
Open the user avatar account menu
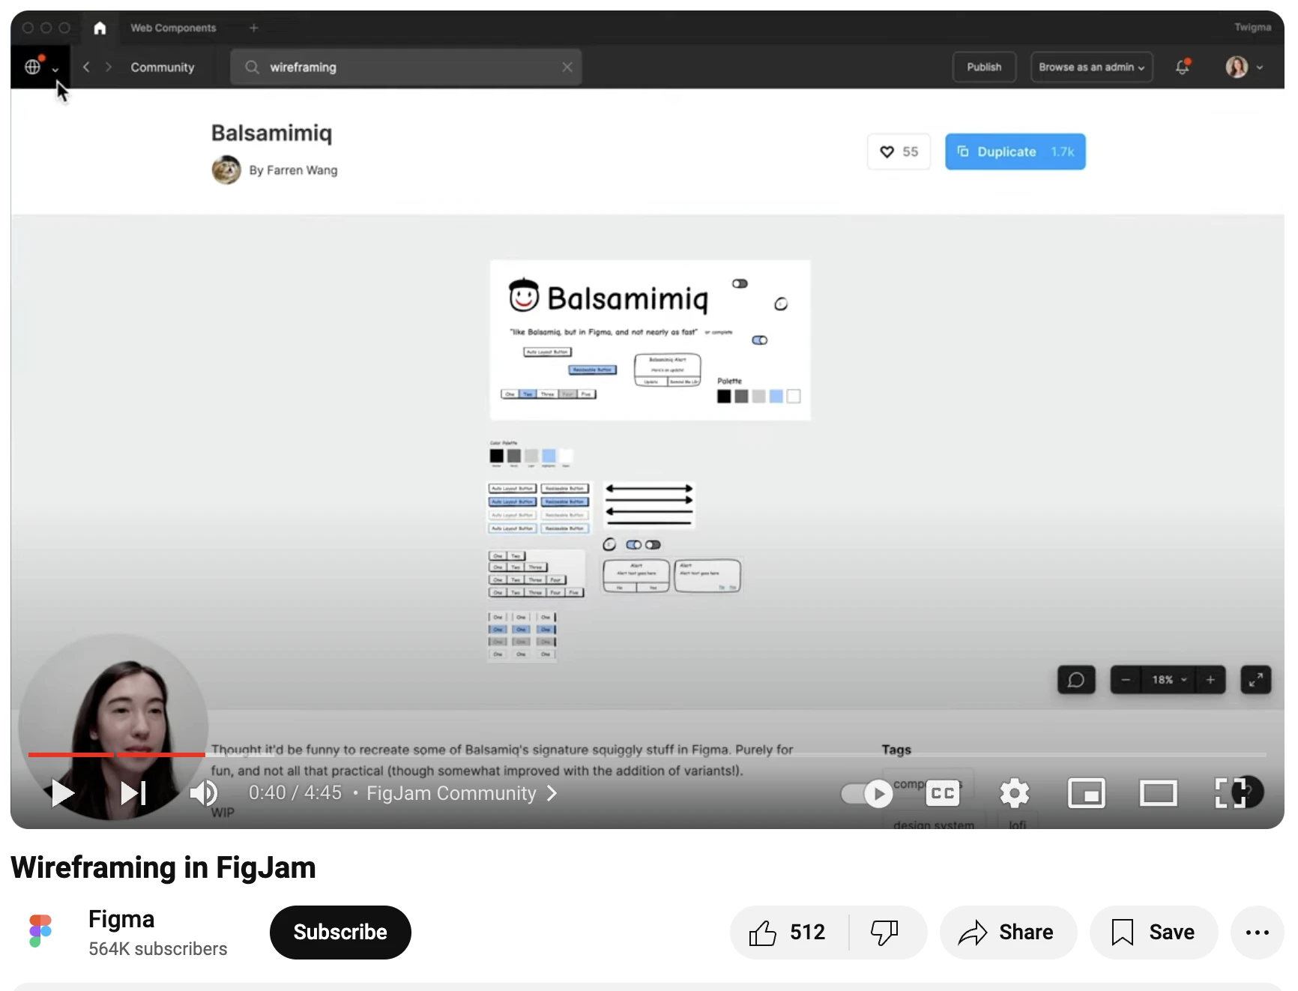[1244, 67]
